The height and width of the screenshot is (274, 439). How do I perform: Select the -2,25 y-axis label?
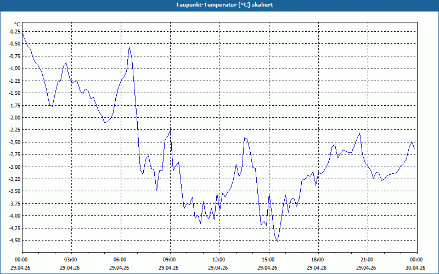coord(15,130)
